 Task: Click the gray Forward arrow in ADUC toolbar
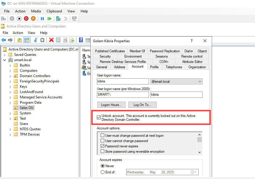coord(10,40)
